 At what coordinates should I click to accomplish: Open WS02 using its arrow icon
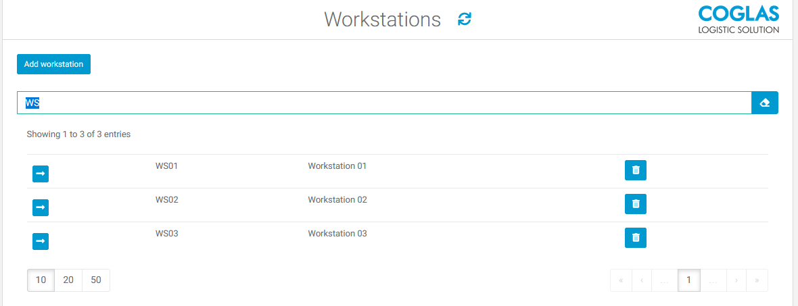click(41, 207)
